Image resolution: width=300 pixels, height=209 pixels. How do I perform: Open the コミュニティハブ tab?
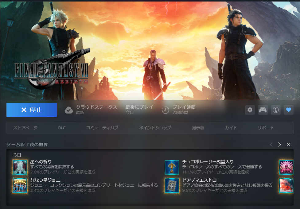point(102,128)
